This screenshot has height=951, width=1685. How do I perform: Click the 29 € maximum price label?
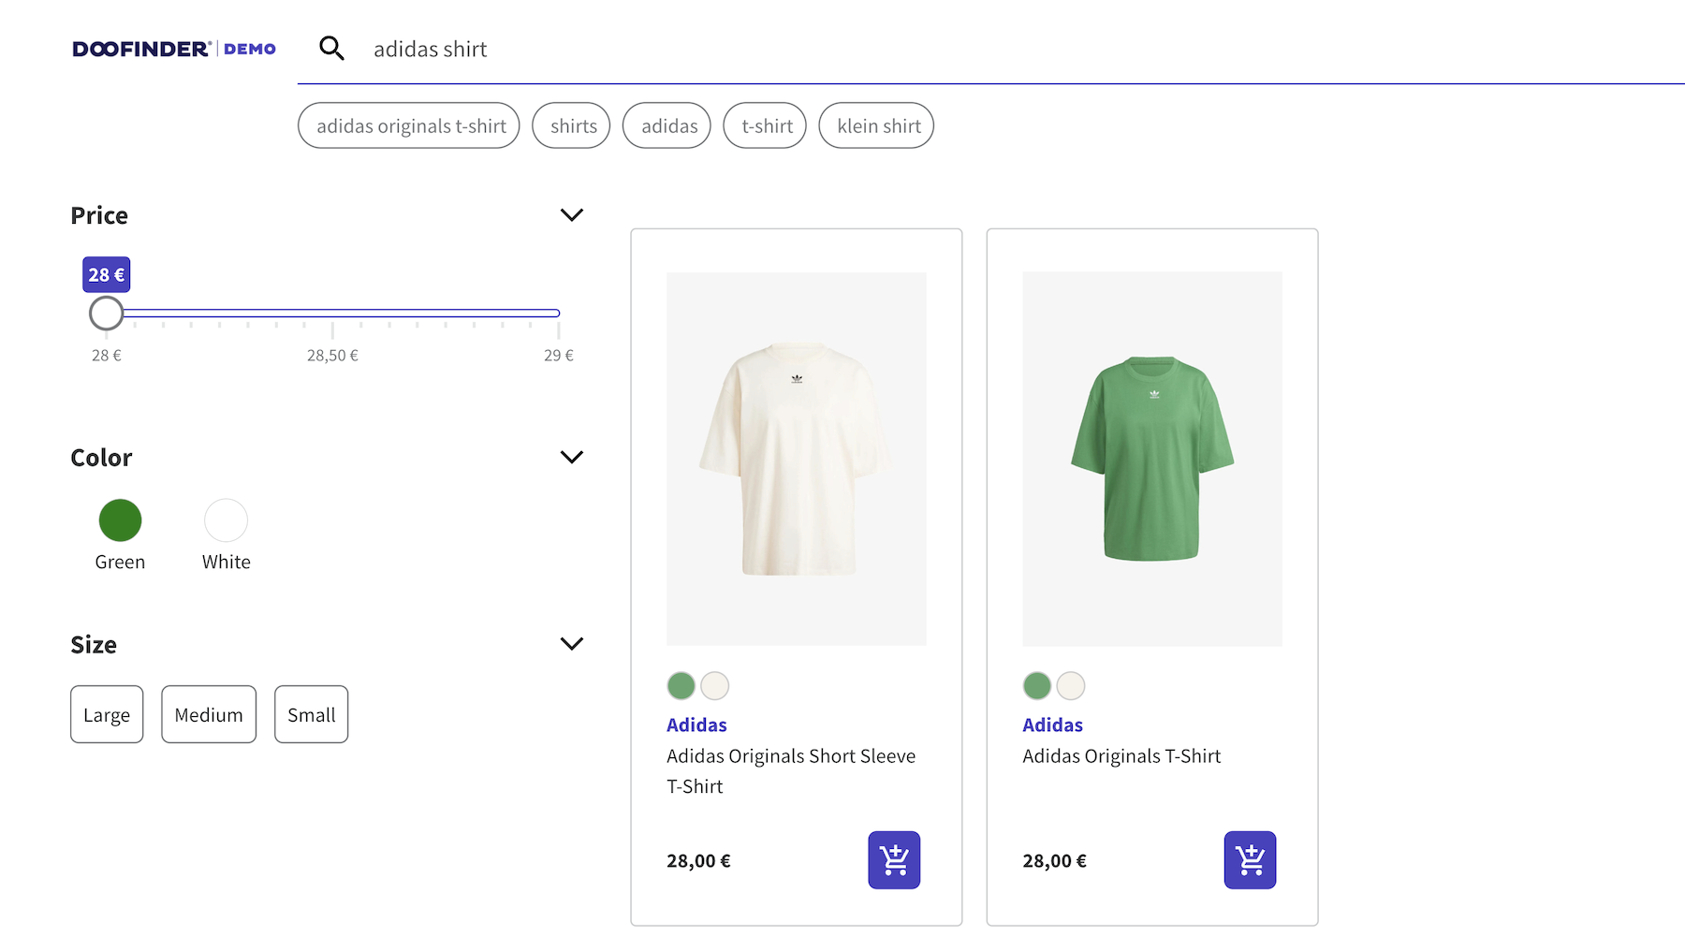(x=559, y=356)
